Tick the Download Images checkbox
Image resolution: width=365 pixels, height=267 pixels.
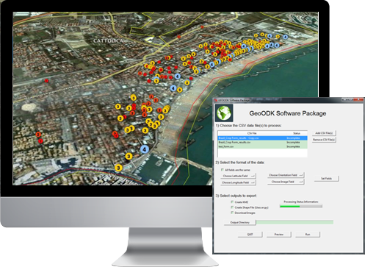tap(232, 213)
